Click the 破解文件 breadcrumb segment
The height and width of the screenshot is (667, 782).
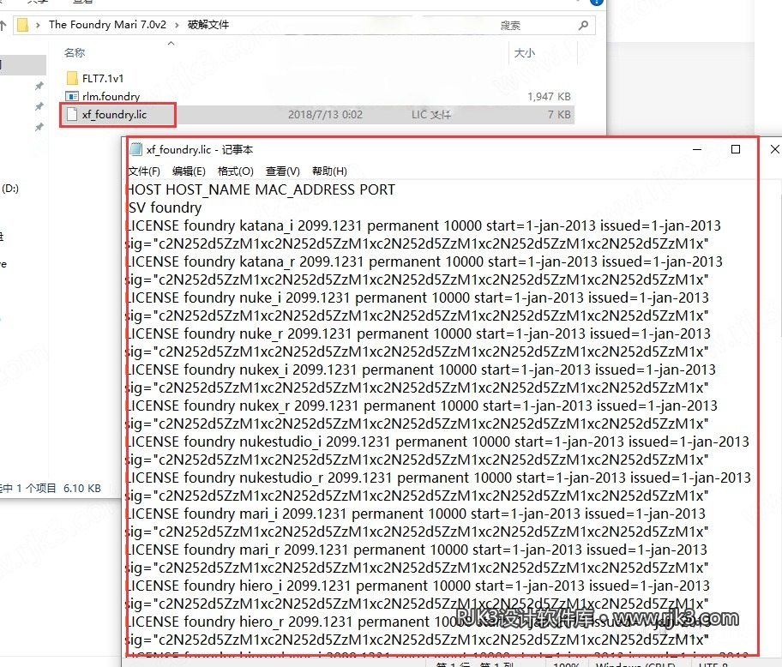coord(208,24)
